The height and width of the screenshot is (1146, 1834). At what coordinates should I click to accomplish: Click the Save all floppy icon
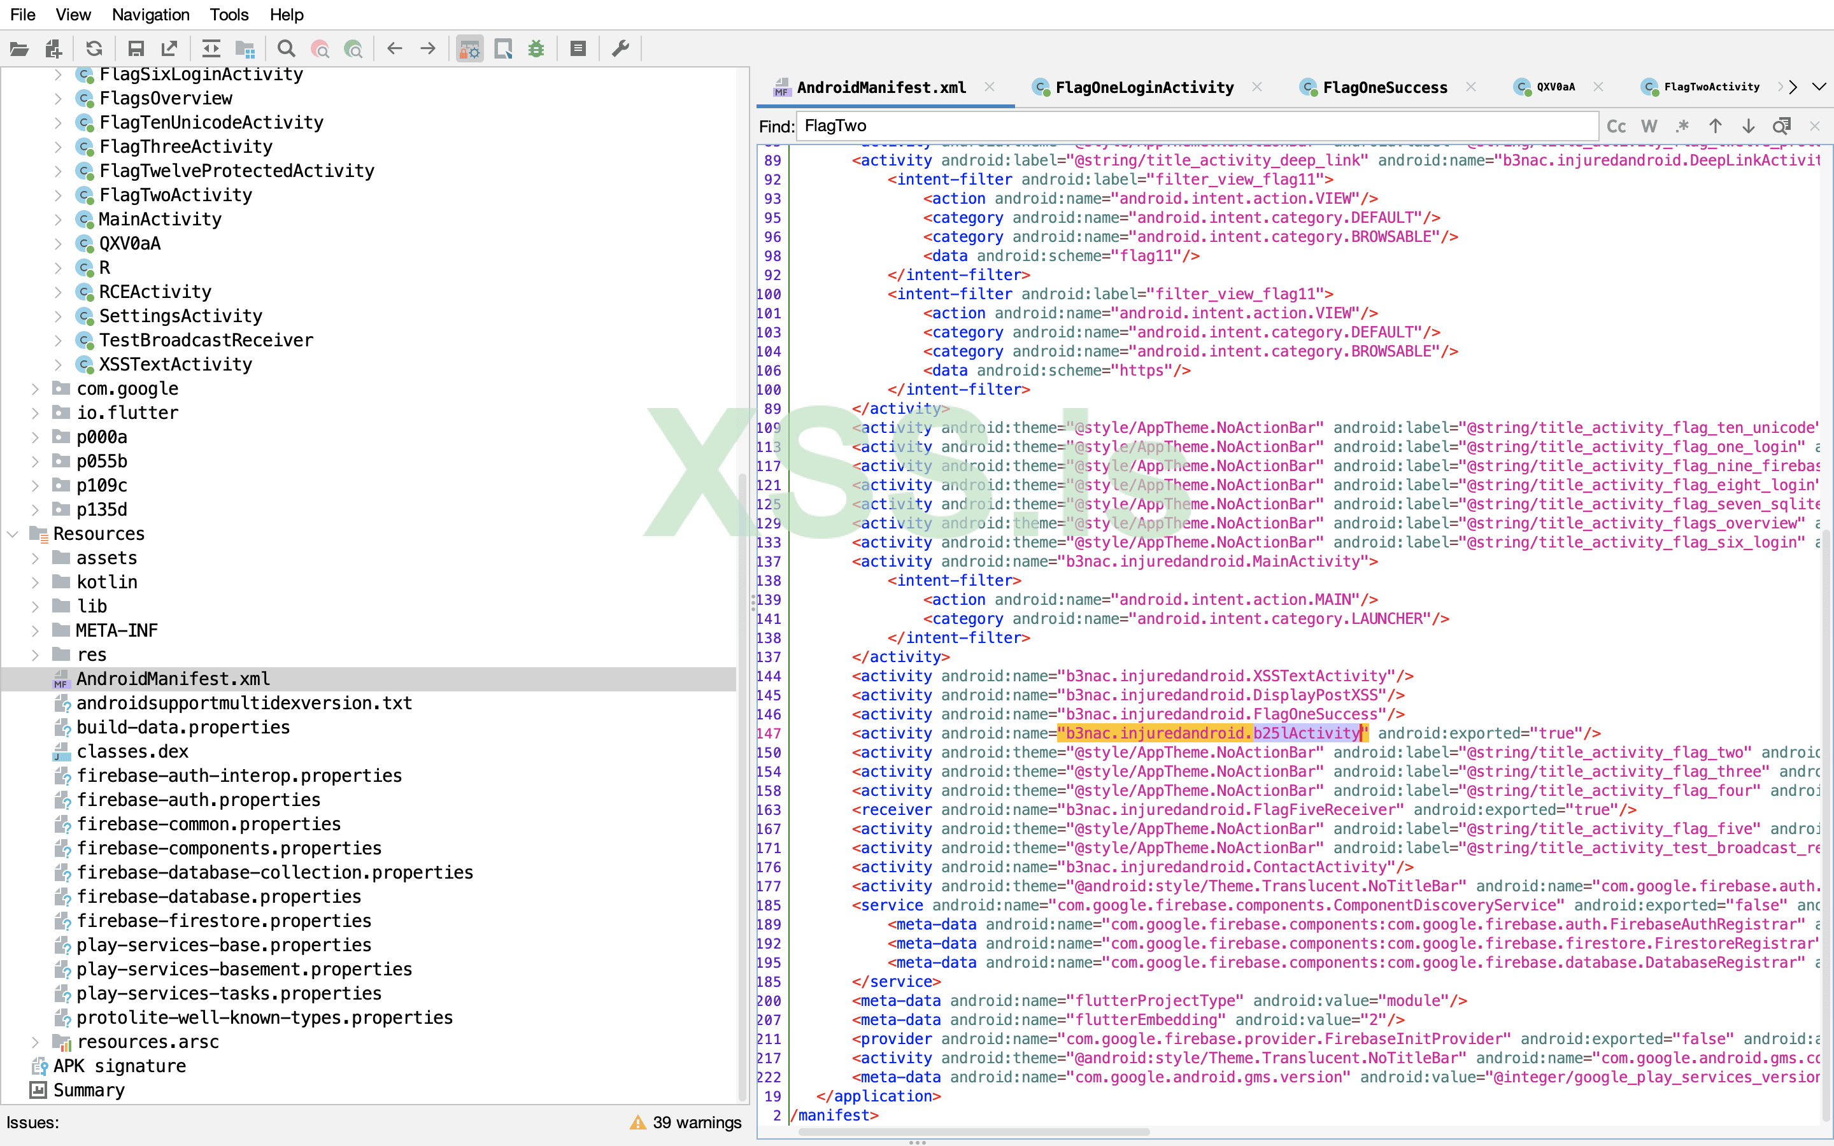pyautogui.click(x=136, y=49)
